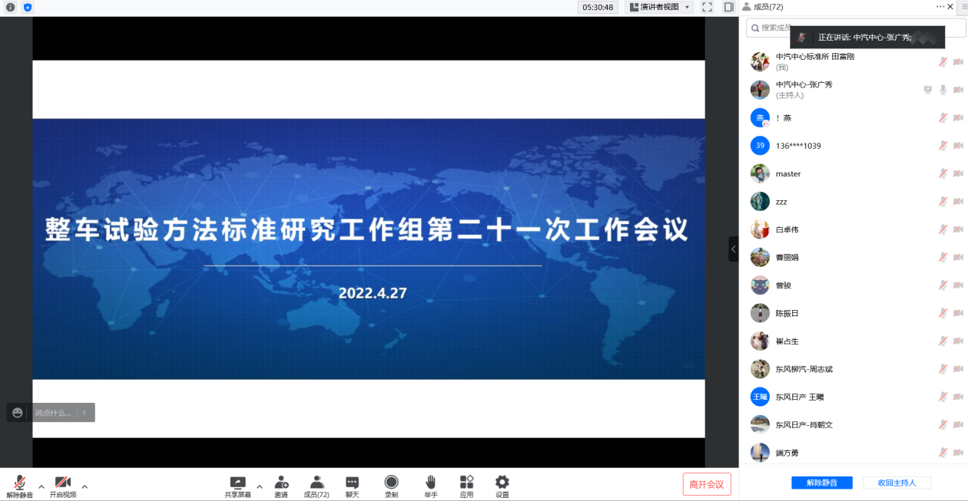
Task: Raise hand with 举手 button
Action: tap(431, 483)
